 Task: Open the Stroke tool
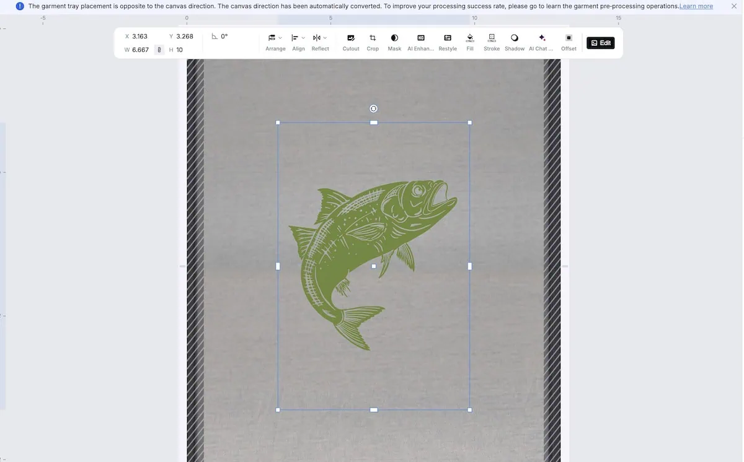(x=492, y=42)
